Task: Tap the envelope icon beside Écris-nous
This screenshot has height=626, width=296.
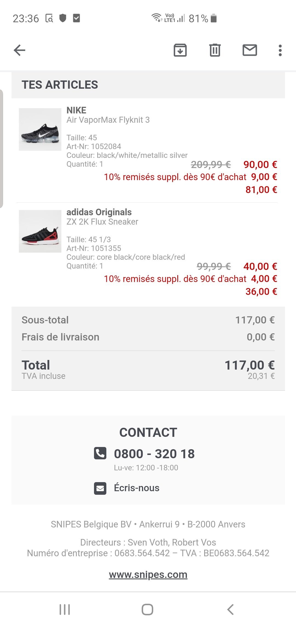Action: tap(100, 488)
